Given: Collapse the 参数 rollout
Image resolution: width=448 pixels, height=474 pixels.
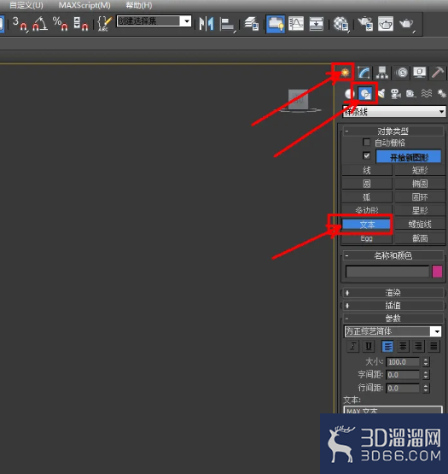Looking at the screenshot, I should tap(393, 318).
